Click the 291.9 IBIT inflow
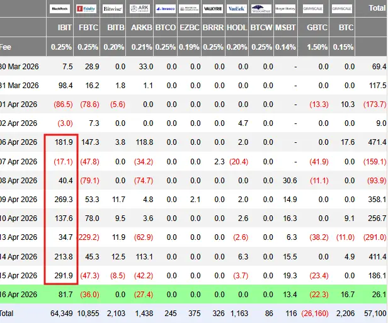Viewport: 388px width, 323px height. (64, 276)
